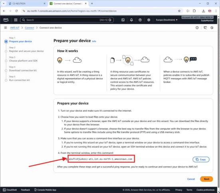220x193 pixels.
Task: Open the info panel icon near the breadcrumb
Action: click(x=197, y=28)
